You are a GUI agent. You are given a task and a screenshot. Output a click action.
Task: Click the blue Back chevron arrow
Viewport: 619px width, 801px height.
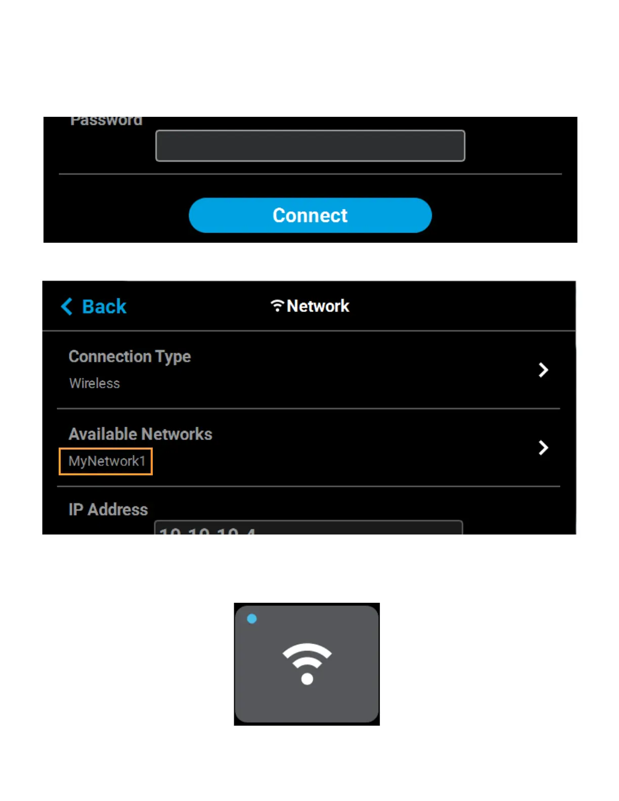(x=67, y=306)
